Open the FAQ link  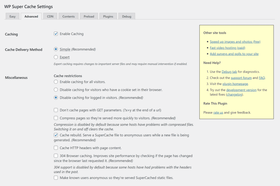tap(262, 78)
